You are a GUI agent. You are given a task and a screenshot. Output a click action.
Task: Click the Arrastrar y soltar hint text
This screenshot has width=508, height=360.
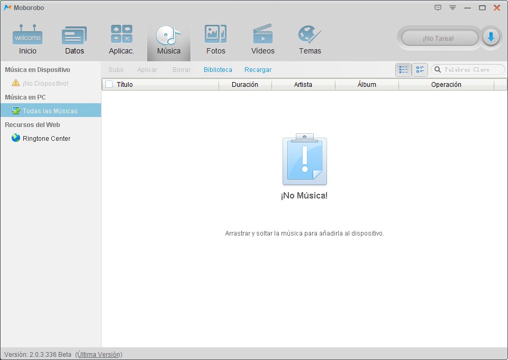pos(305,233)
